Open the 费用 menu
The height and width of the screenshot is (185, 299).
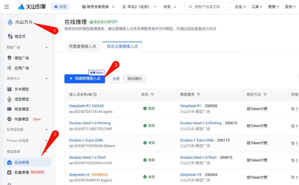coord(274,7)
